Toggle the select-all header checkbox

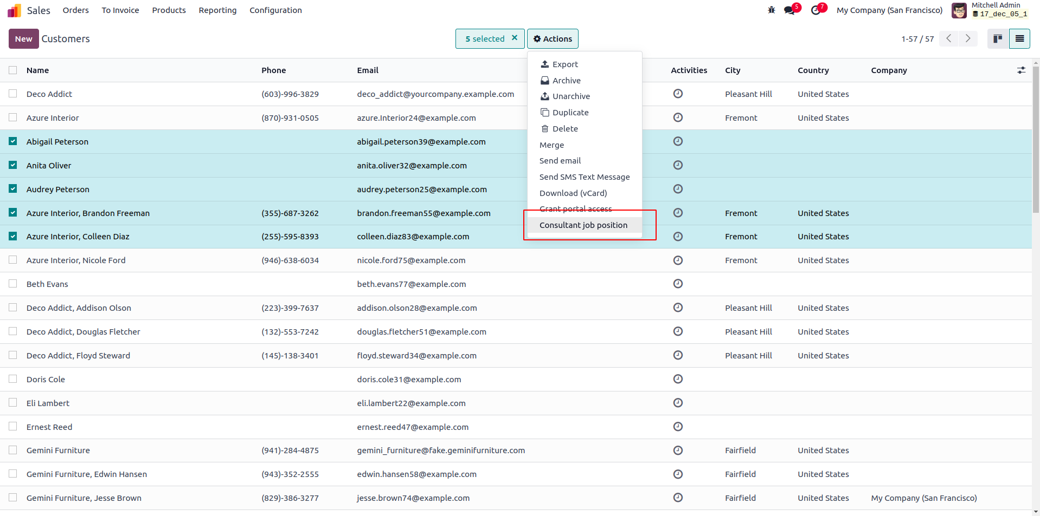[13, 70]
